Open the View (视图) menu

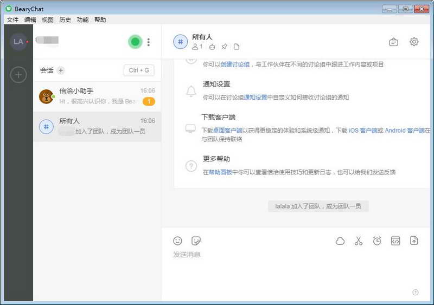click(47, 20)
